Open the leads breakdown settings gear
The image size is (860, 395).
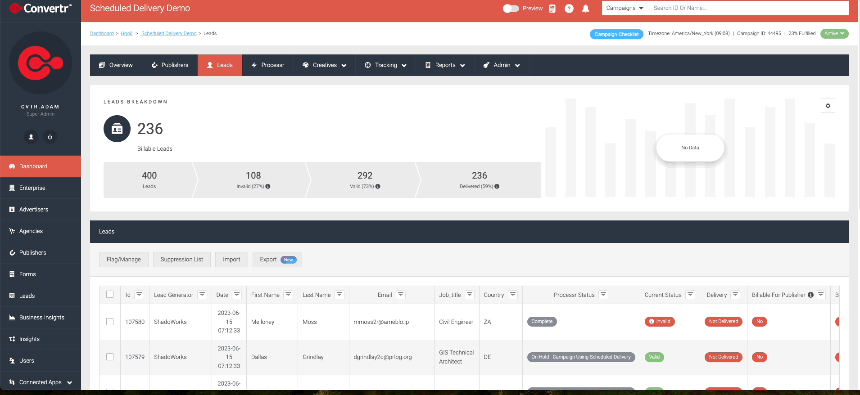pos(828,106)
